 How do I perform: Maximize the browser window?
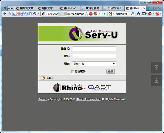coord(149,2)
